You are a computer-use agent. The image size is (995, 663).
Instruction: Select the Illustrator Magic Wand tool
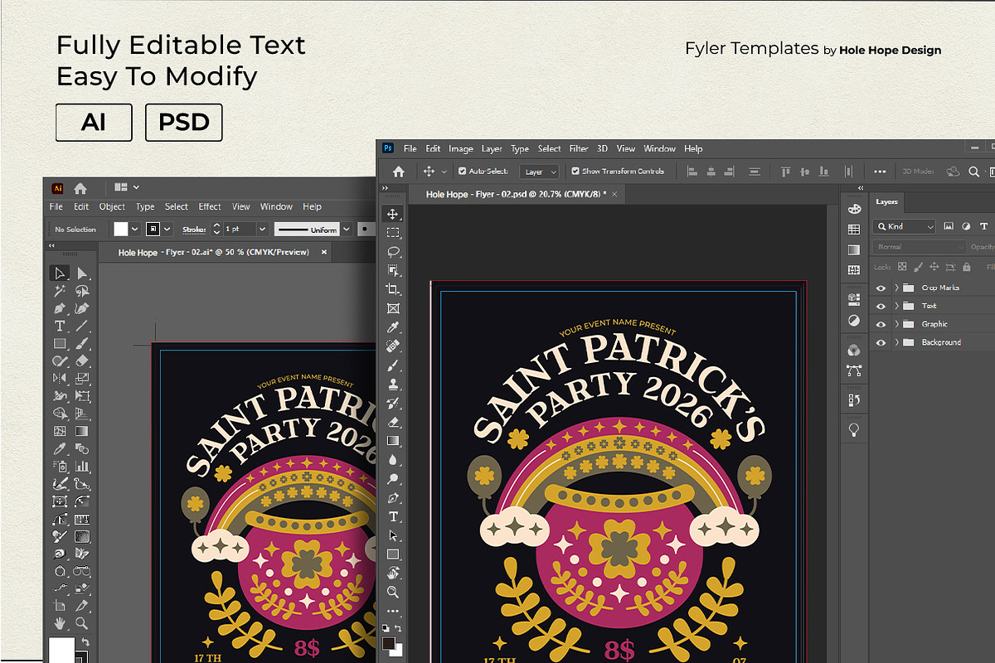coord(59,291)
